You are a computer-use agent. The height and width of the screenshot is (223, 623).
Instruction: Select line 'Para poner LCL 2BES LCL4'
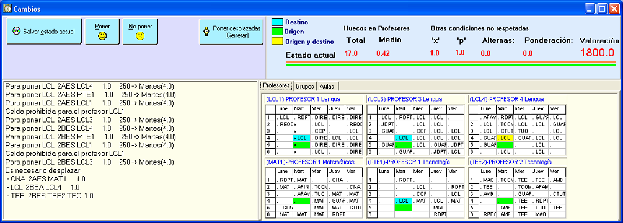coord(90,128)
